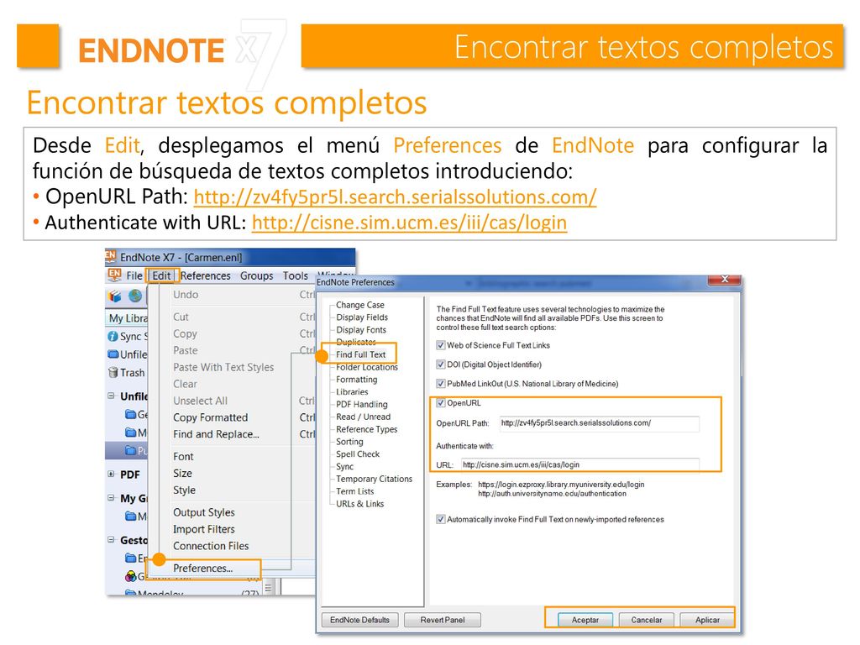
Task: Click the Revert Panel button
Action: click(x=443, y=620)
